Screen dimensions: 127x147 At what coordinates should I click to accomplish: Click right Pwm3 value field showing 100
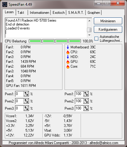[x=79, y=108]
